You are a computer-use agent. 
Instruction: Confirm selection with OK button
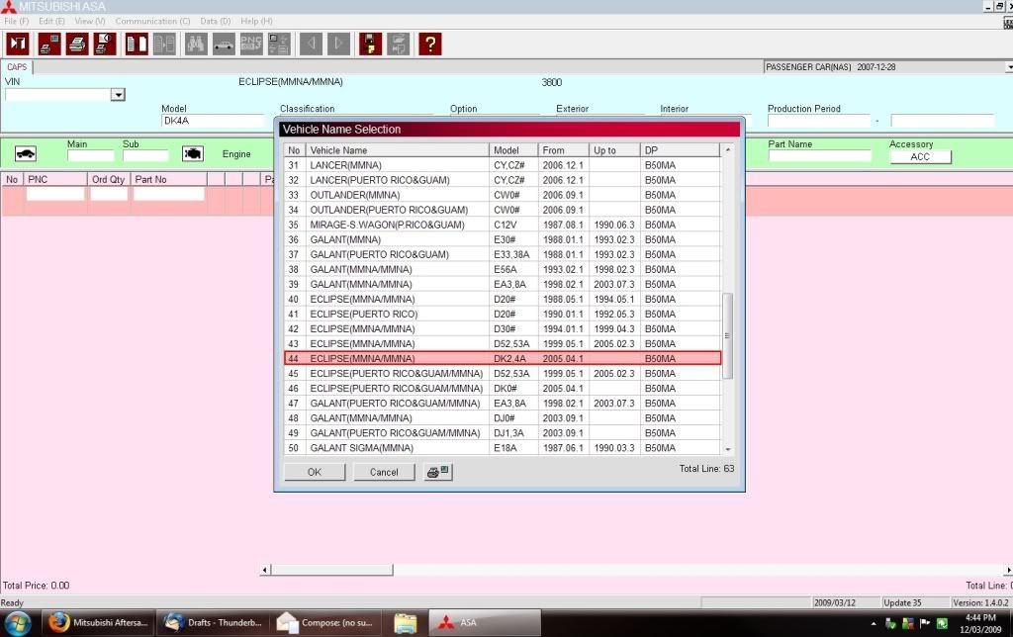315,472
